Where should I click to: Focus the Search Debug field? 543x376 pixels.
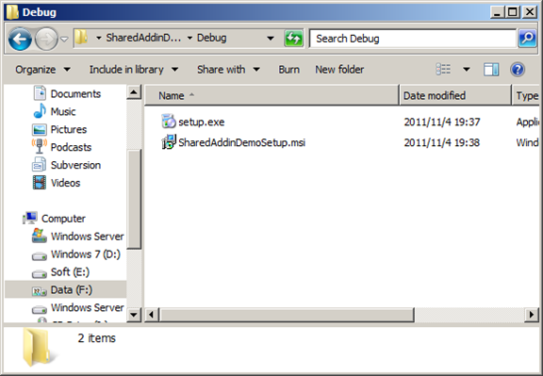tap(413, 39)
